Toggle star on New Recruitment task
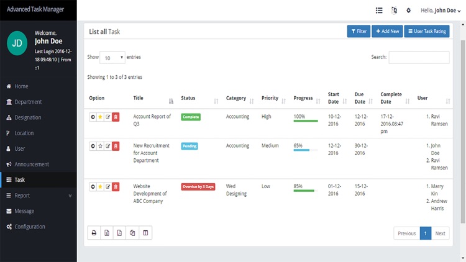The image size is (466, 262). click(100, 146)
